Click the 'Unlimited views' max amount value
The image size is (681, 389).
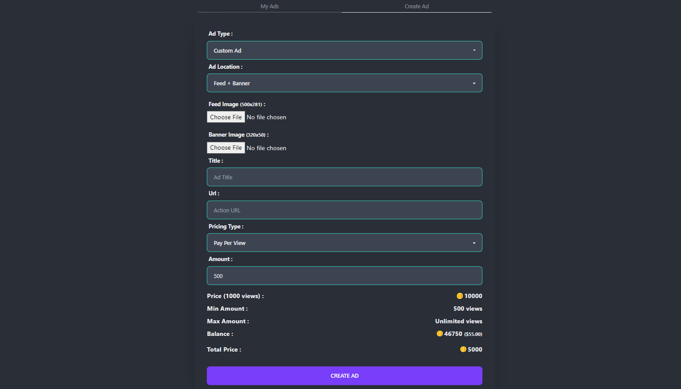[458, 321]
